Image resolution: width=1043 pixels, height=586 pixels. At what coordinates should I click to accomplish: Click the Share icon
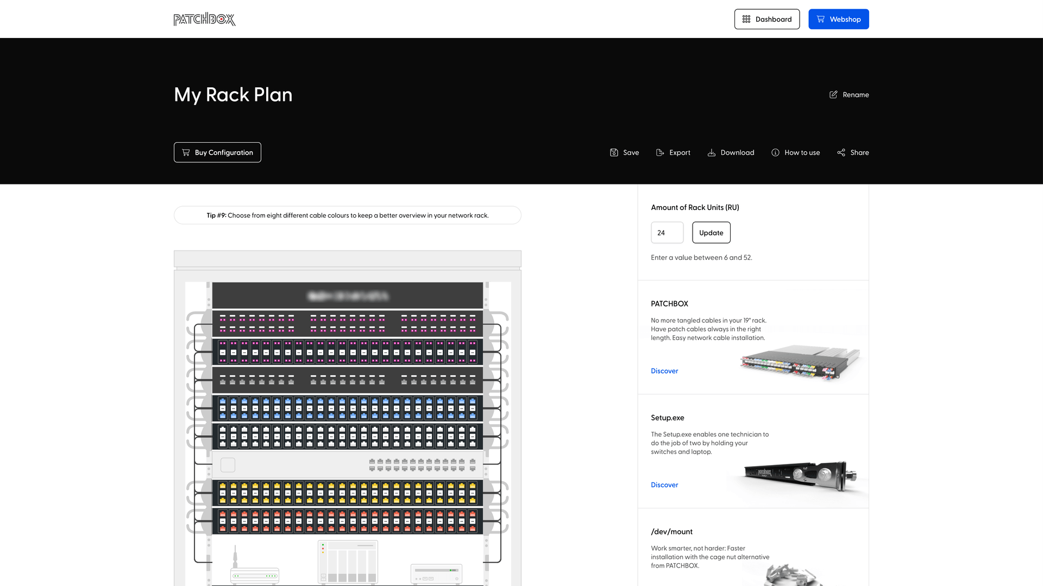(841, 152)
